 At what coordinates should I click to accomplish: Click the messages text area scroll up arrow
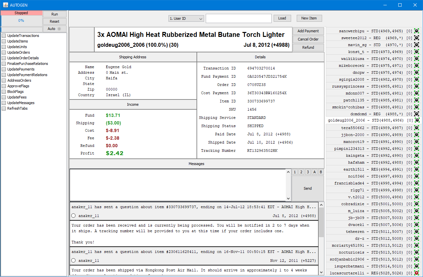[x=288, y=172]
